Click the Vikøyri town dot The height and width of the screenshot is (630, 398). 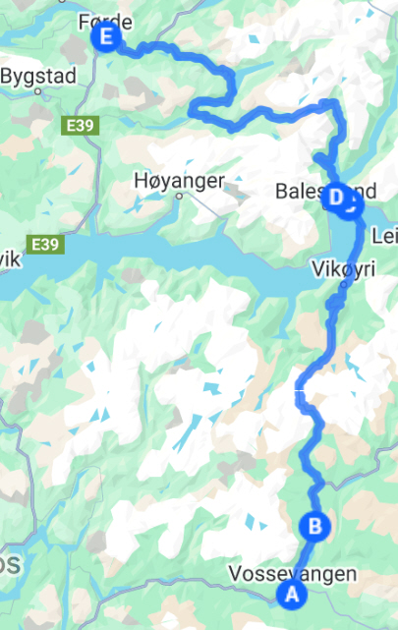(x=344, y=284)
